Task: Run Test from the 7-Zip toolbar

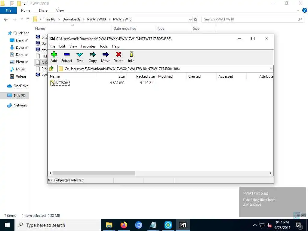Action: [x=80, y=57]
